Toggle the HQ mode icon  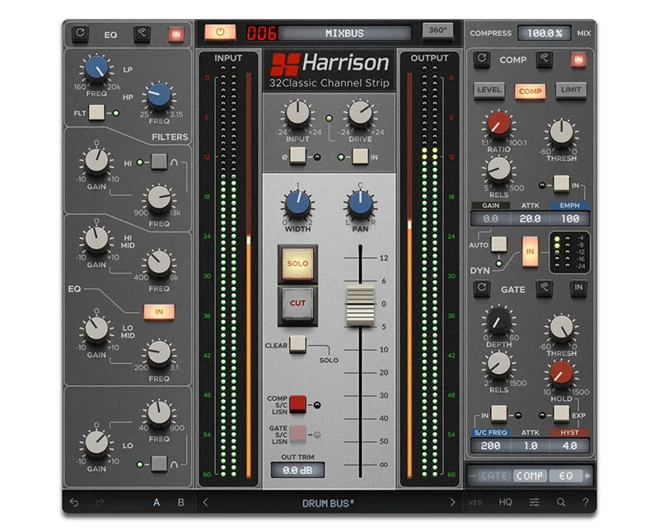[x=505, y=502]
